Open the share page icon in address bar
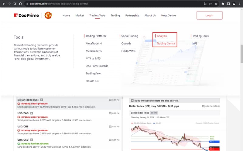This screenshot has width=243, height=151. [x=210, y=4]
